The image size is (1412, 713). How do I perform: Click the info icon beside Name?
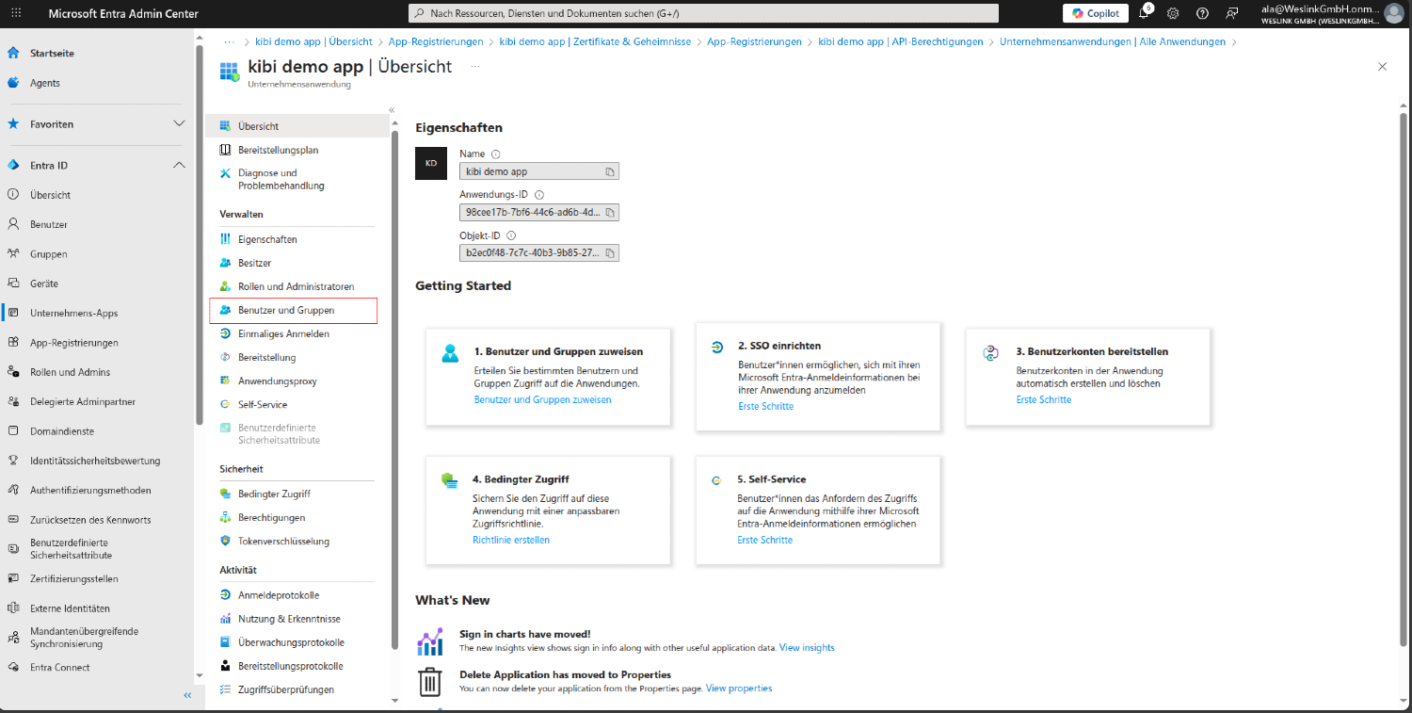point(495,154)
